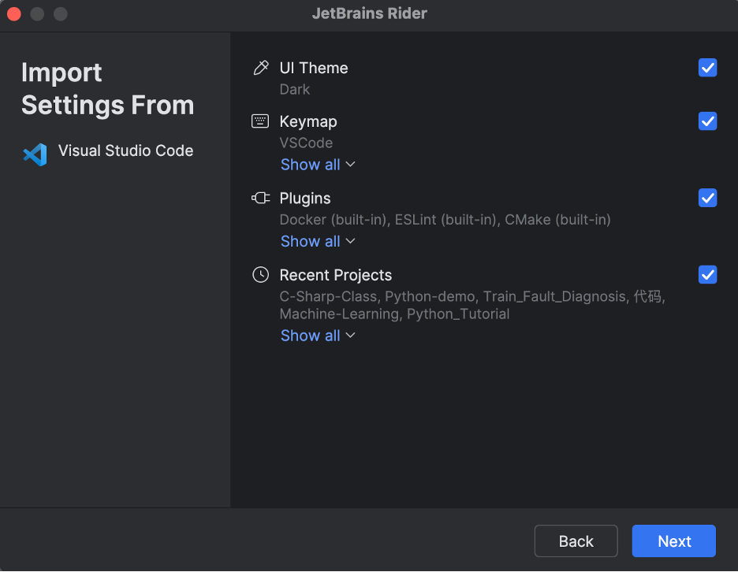Click the Next button
This screenshot has height=572, width=738.
coord(674,541)
